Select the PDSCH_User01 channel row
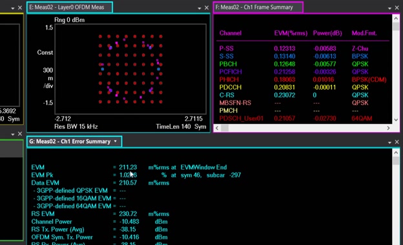Screen dimensions: 403x245 (303, 118)
